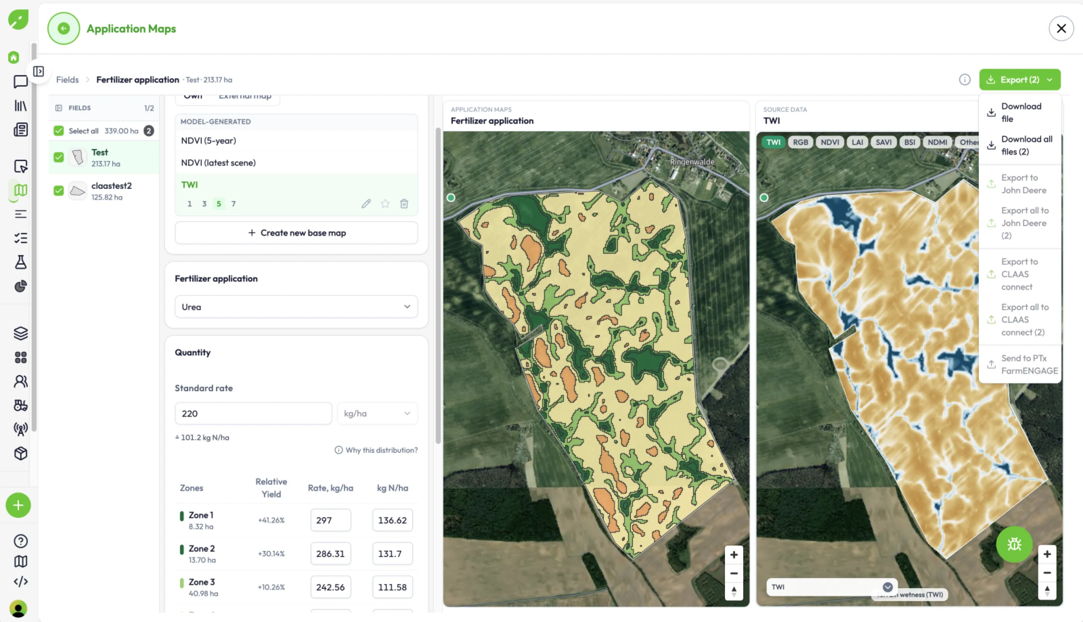Choose Export all to CLAAS connect (2)
The width and height of the screenshot is (1083, 622).
pos(1020,320)
